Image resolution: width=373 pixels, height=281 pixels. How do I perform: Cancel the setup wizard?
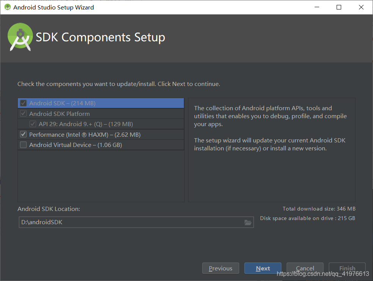pos(305,268)
